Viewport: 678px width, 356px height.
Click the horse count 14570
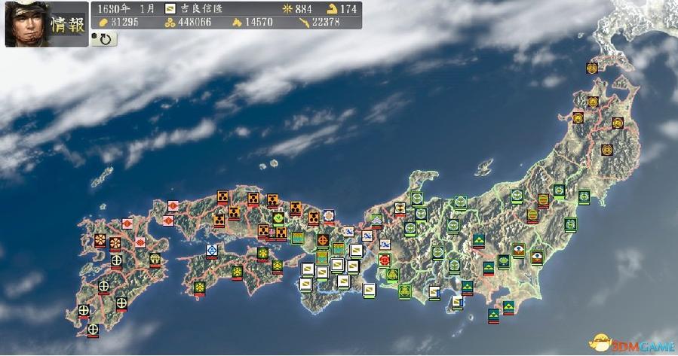click(259, 23)
